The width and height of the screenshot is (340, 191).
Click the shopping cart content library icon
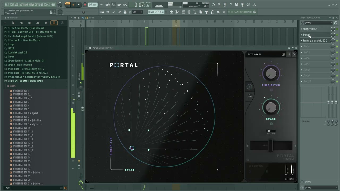point(224,12)
